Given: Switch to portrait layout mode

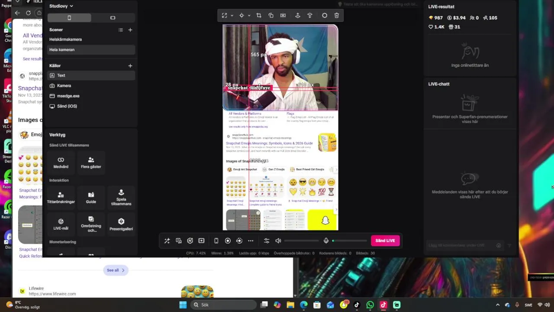Looking at the screenshot, I should [x=69, y=18].
